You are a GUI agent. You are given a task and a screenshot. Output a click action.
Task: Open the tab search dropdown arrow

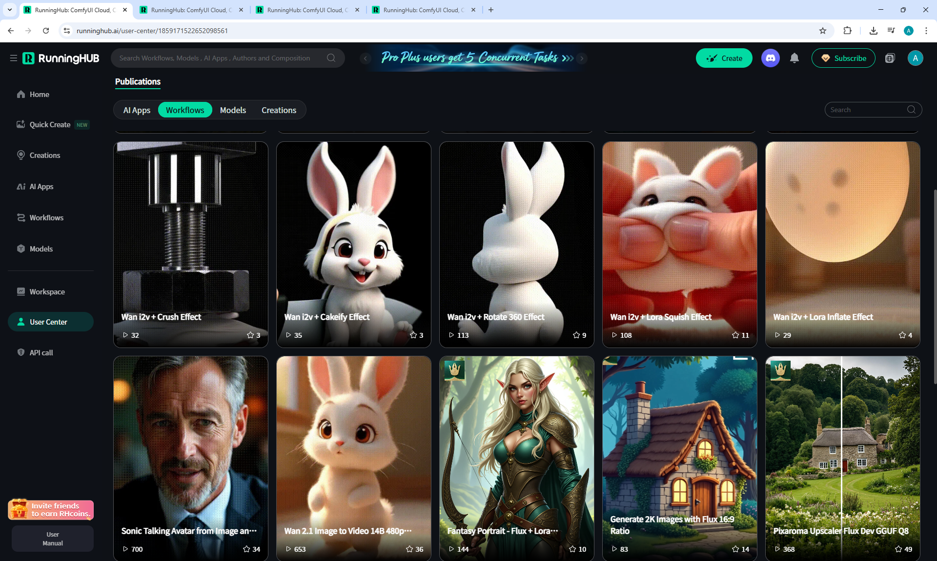click(9, 10)
